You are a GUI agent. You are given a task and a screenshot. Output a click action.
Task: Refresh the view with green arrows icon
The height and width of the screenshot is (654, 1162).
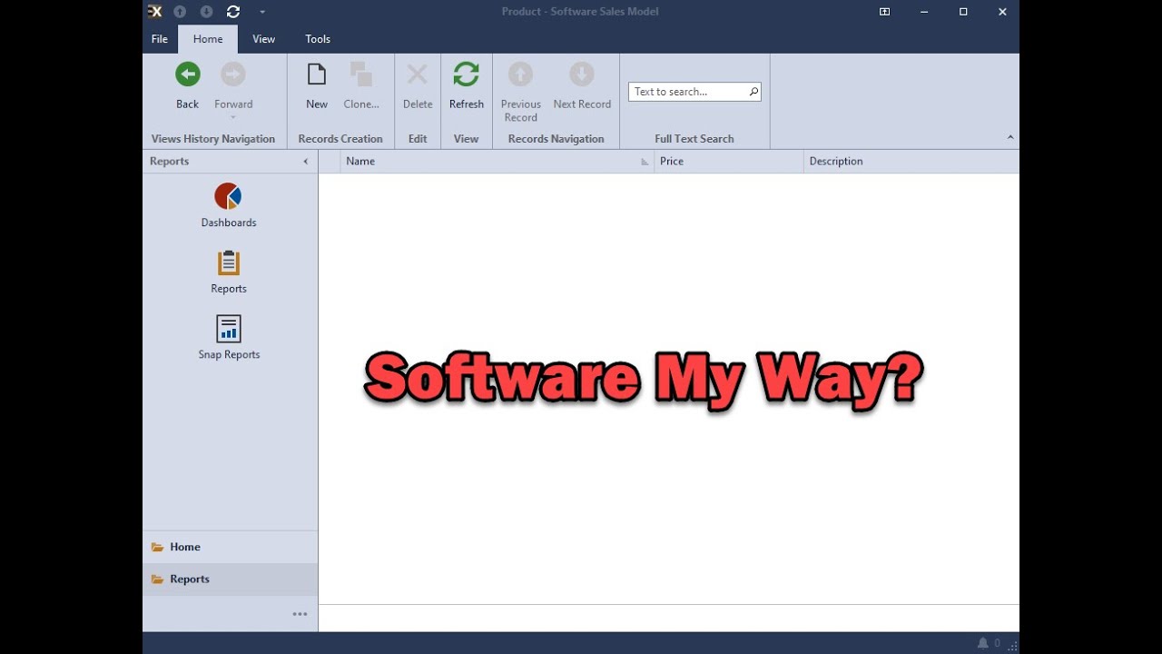click(x=467, y=74)
